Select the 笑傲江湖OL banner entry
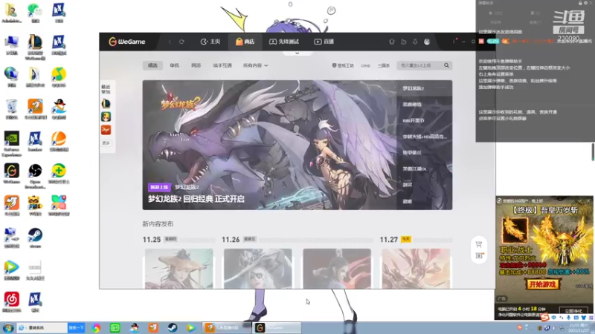 [x=414, y=169]
